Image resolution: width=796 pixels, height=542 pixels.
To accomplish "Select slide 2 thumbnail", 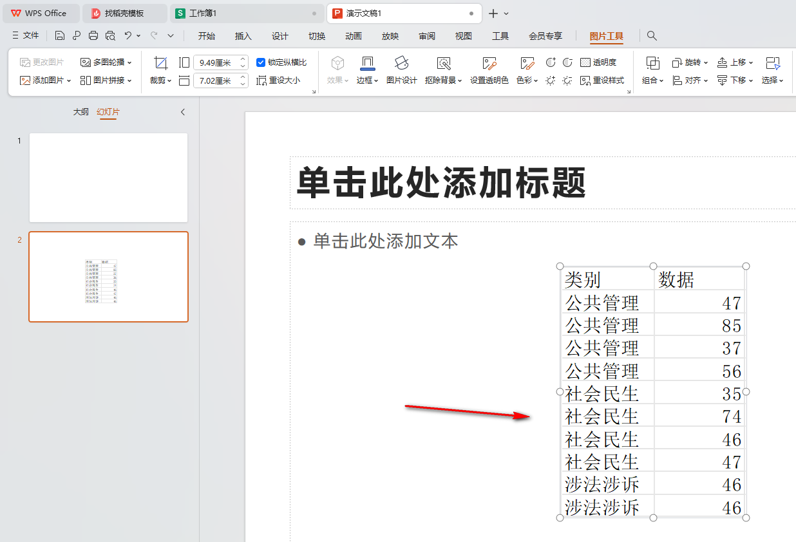I will coord(108,277).
